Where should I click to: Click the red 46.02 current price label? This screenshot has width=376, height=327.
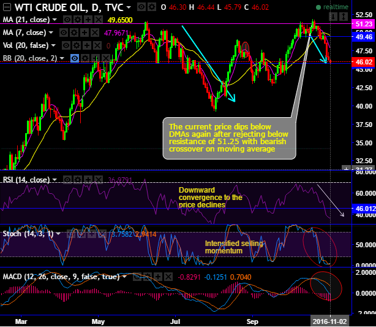364,62
